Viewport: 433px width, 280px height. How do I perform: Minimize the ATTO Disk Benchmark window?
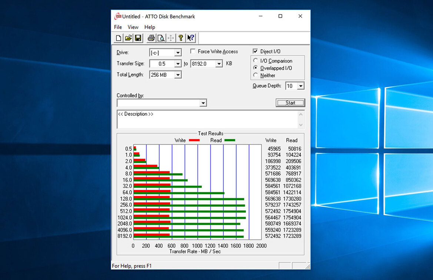pyautogui.click(x=260, y=16)
